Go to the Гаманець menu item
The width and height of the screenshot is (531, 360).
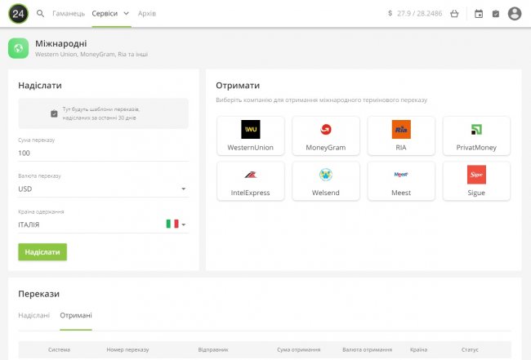coord(68,14)
